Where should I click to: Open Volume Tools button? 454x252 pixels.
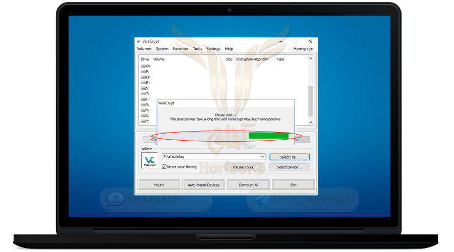tap(245, 167)
